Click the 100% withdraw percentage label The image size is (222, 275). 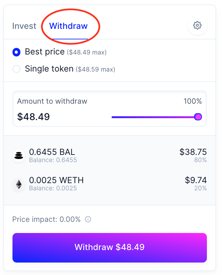pyautogui.click(x=193, y=101)
